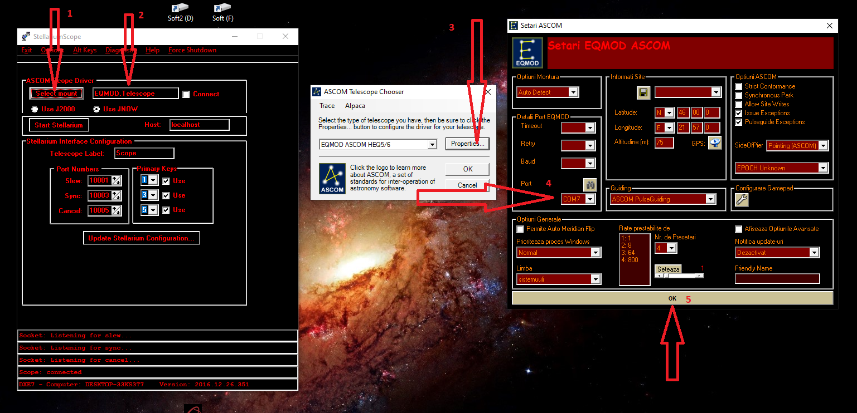
Task: Click the Slew port number stepper arrows
Action: click(x=117, y=180)
